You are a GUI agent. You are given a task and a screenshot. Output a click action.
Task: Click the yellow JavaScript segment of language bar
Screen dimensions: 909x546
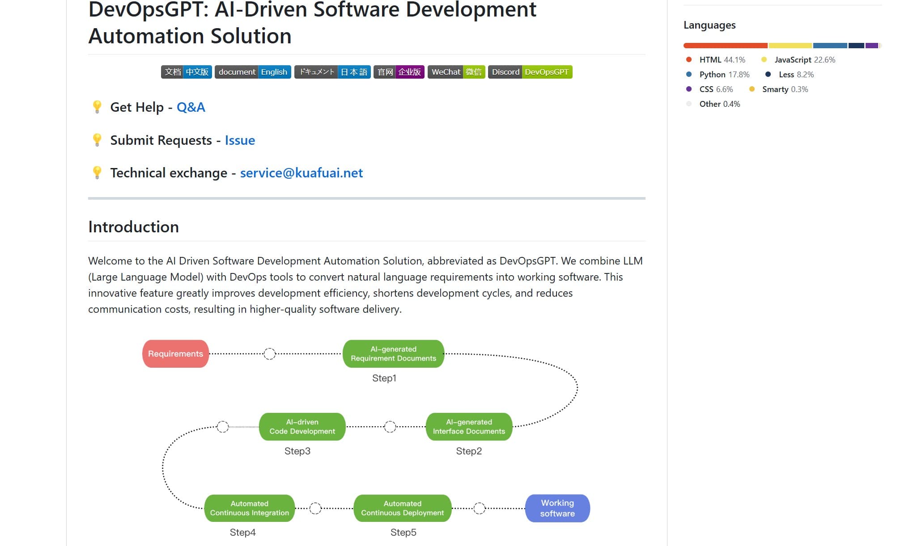(x=790, y=46)
